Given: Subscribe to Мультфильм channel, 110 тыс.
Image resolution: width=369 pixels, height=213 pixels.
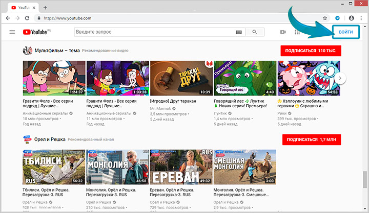Looking at the screenshot, I should click(311, 51).
